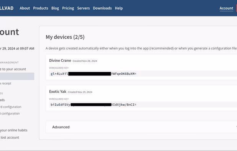Open the Products menu item

(x=41, y=8)
